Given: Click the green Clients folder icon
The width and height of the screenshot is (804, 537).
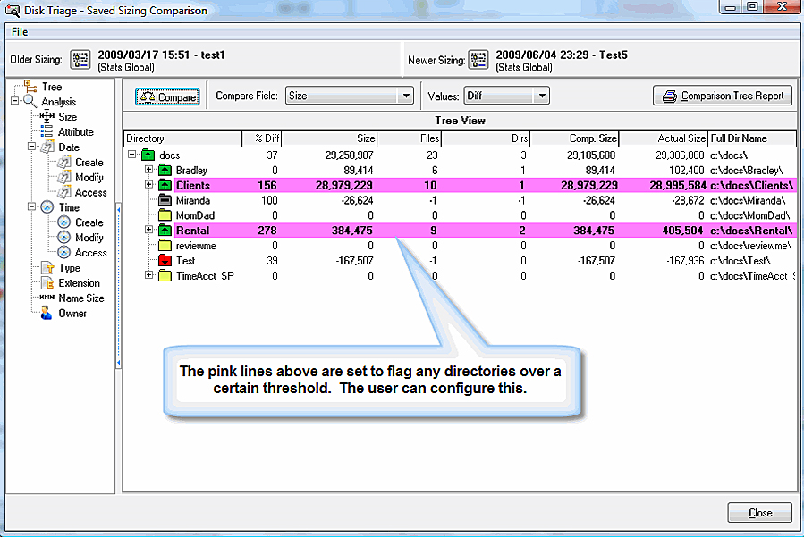Looking at the screenshot, I should pyautogui.click(x=165, y=185).
